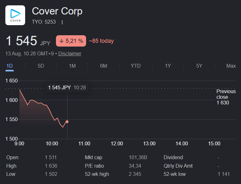241x184 pixels.
Task: Click the 1 550 y-axis label
Action: 12,120
